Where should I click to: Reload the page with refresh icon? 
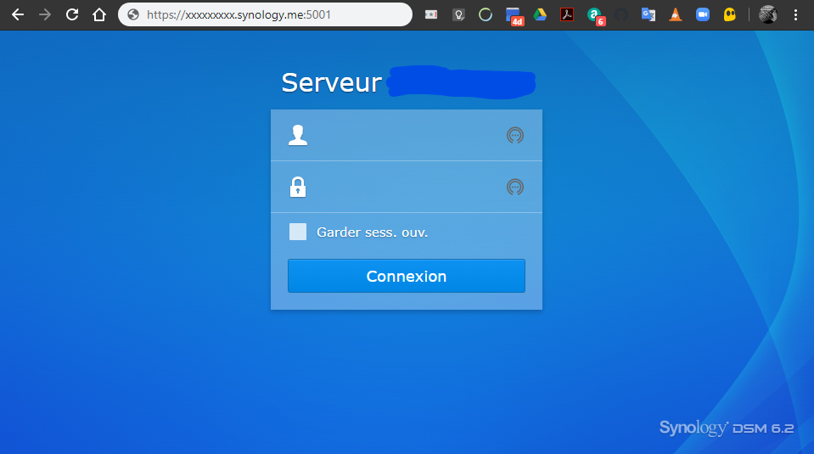click(72, 14)
